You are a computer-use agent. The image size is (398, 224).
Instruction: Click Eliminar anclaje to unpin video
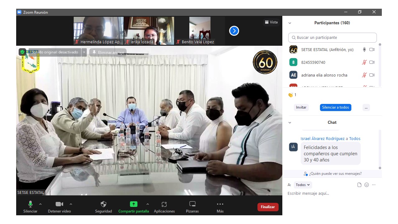click(x=108, y=52)
